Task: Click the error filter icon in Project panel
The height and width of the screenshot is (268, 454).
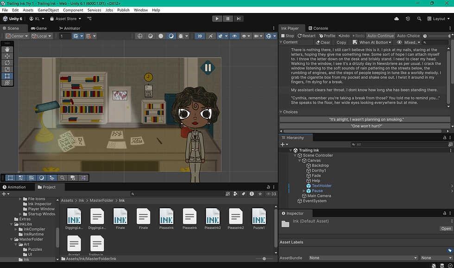Action: pos(252,194)
